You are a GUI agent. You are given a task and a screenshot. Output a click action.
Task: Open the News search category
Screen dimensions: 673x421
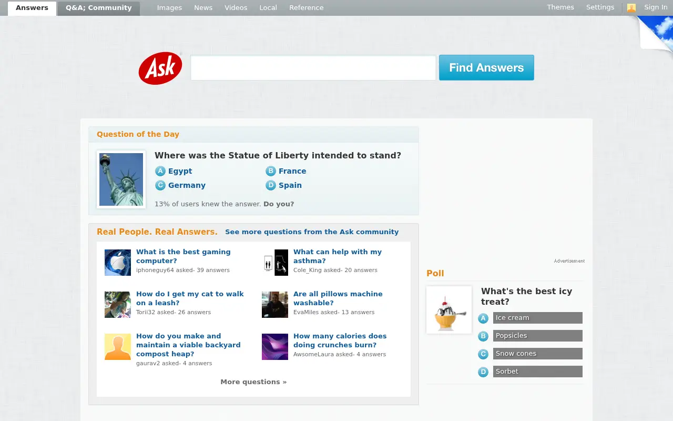point(203,8)
